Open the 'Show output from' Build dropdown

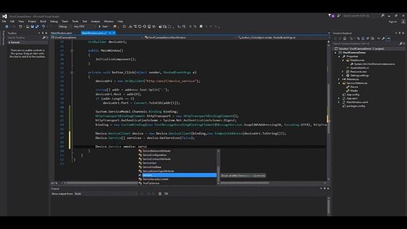point(106,193)
